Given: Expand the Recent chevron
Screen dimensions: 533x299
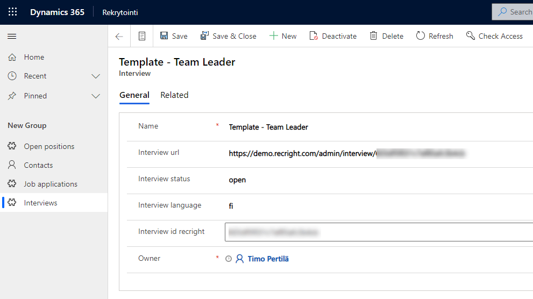Looking at the screenshot, I should coord(96,76).
